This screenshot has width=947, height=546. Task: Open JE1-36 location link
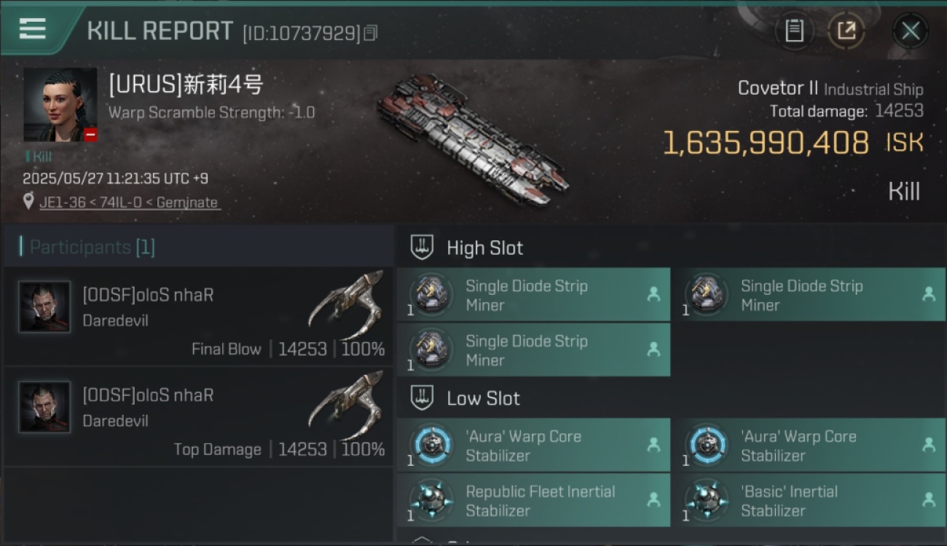[63, 202]
